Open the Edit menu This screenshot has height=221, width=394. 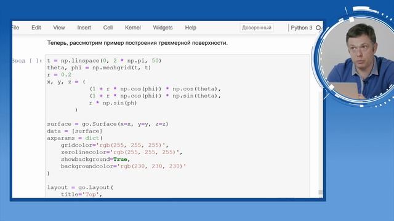coord(36,28)
